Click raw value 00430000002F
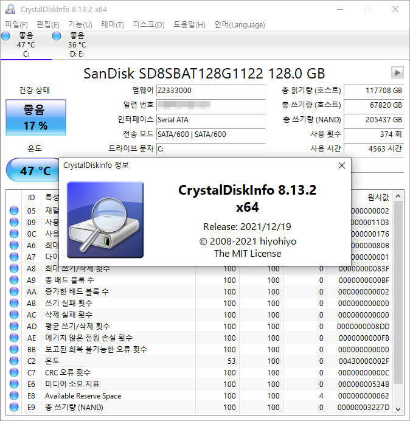 coord(364,361)
